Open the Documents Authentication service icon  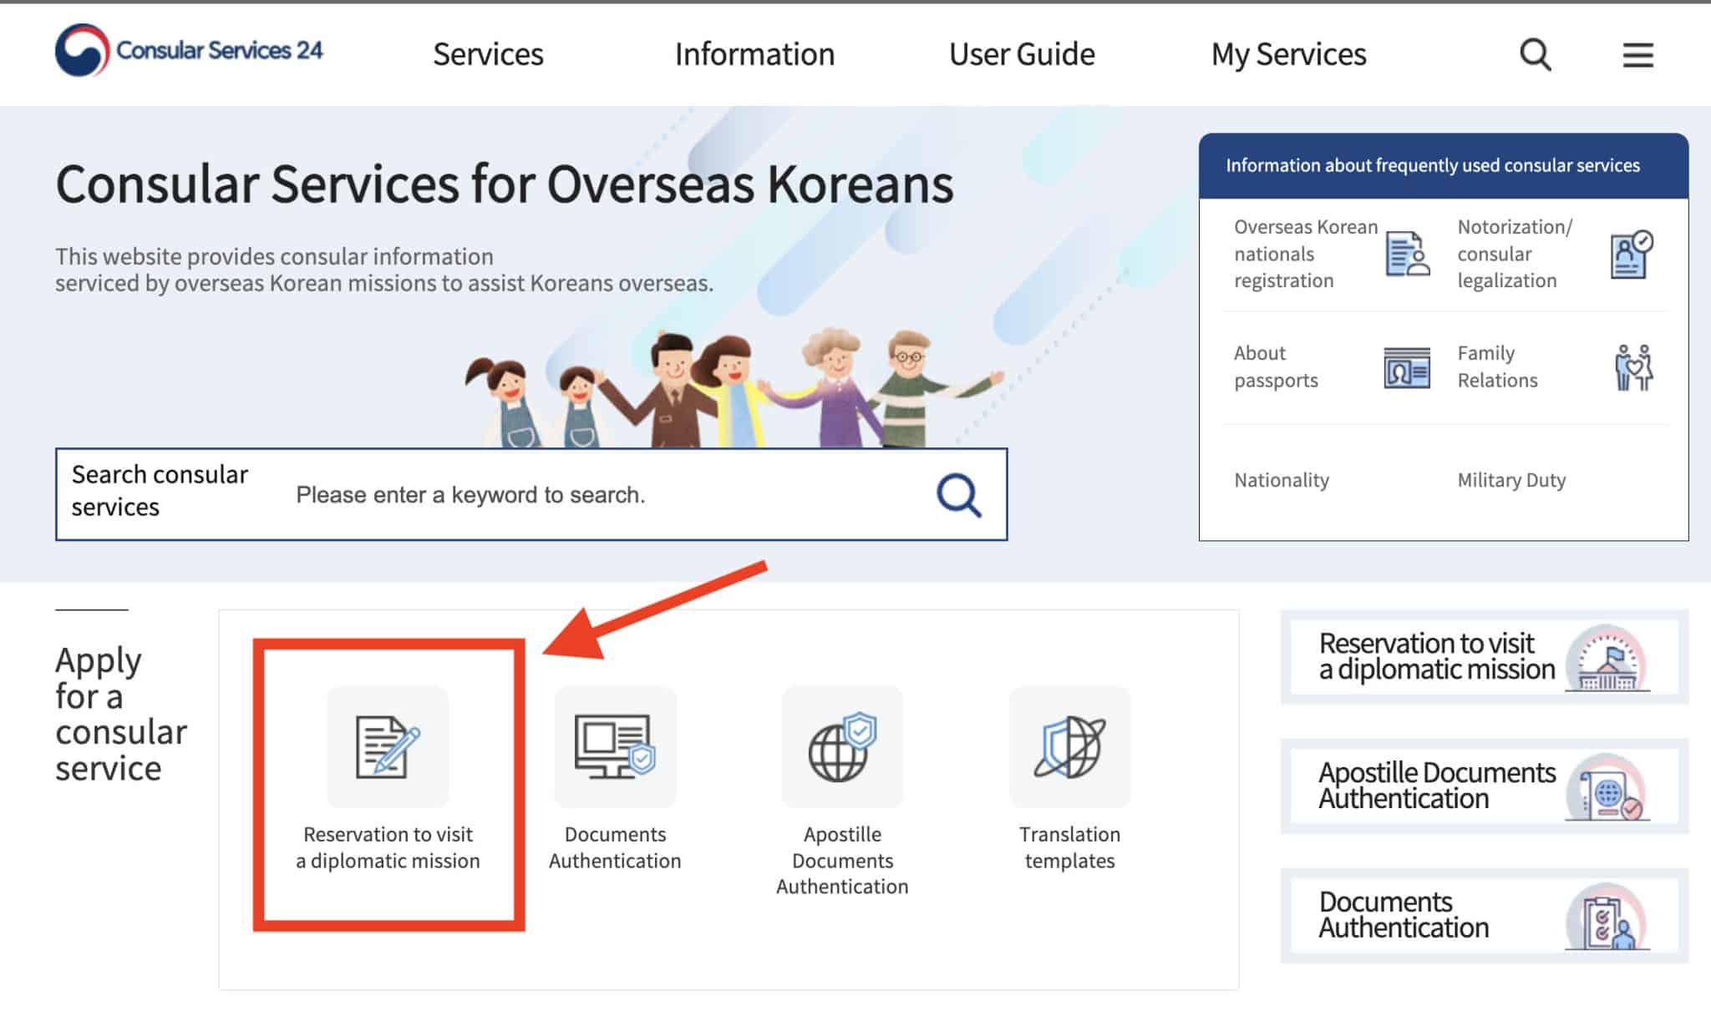coord(615,747)
